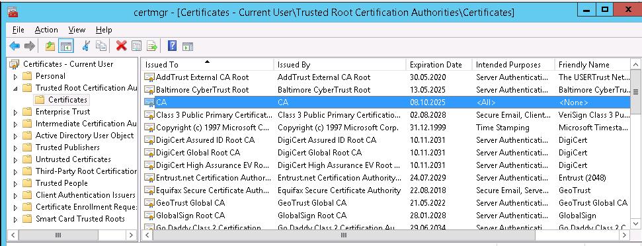Click the Trusted People folder icon

click(27, 183)
